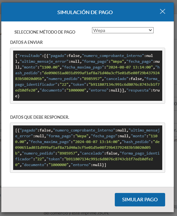Click the chevron arrow of the Wepa selector
Screen dimensions: 177x216
(x=150, y=30)
